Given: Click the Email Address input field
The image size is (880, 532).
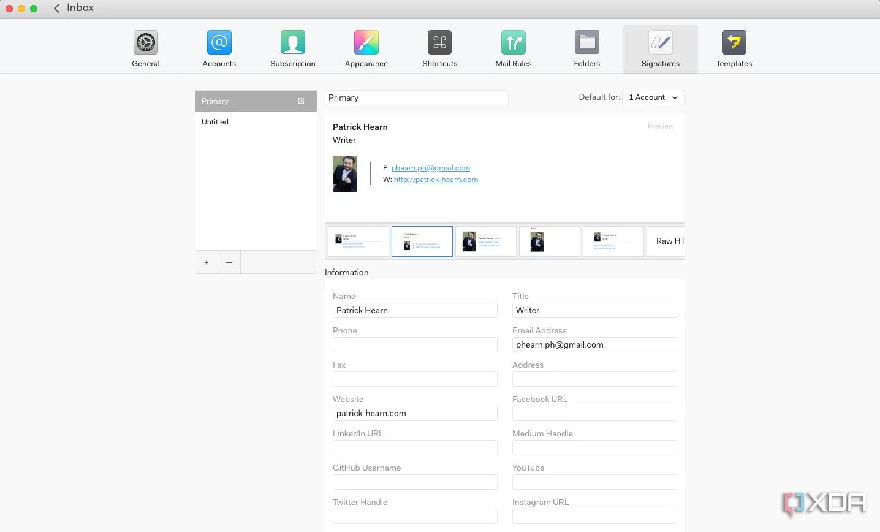Looking at the screenshot, I should [x=594, y=345].
